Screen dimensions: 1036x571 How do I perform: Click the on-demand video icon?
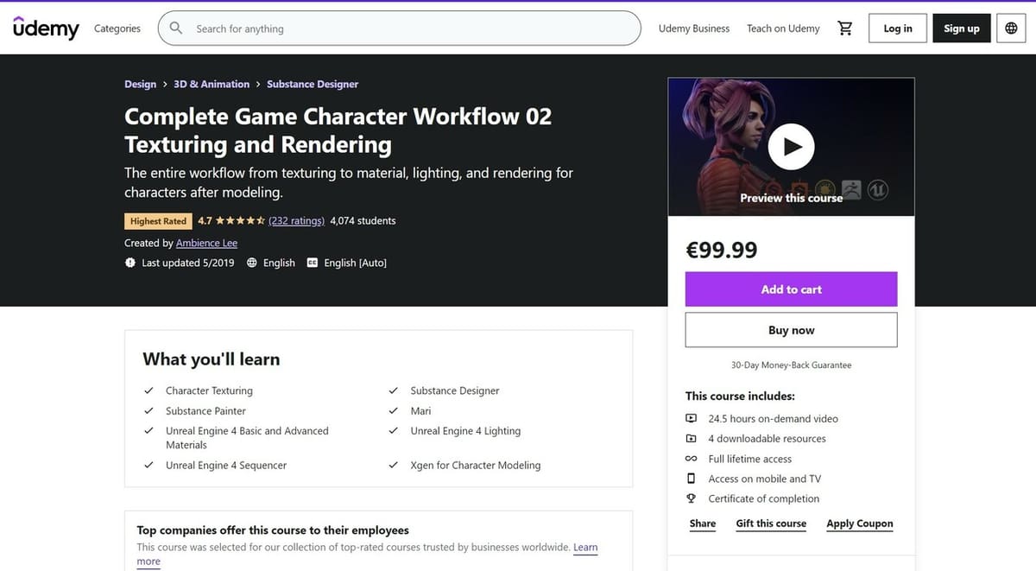(692, 418)
